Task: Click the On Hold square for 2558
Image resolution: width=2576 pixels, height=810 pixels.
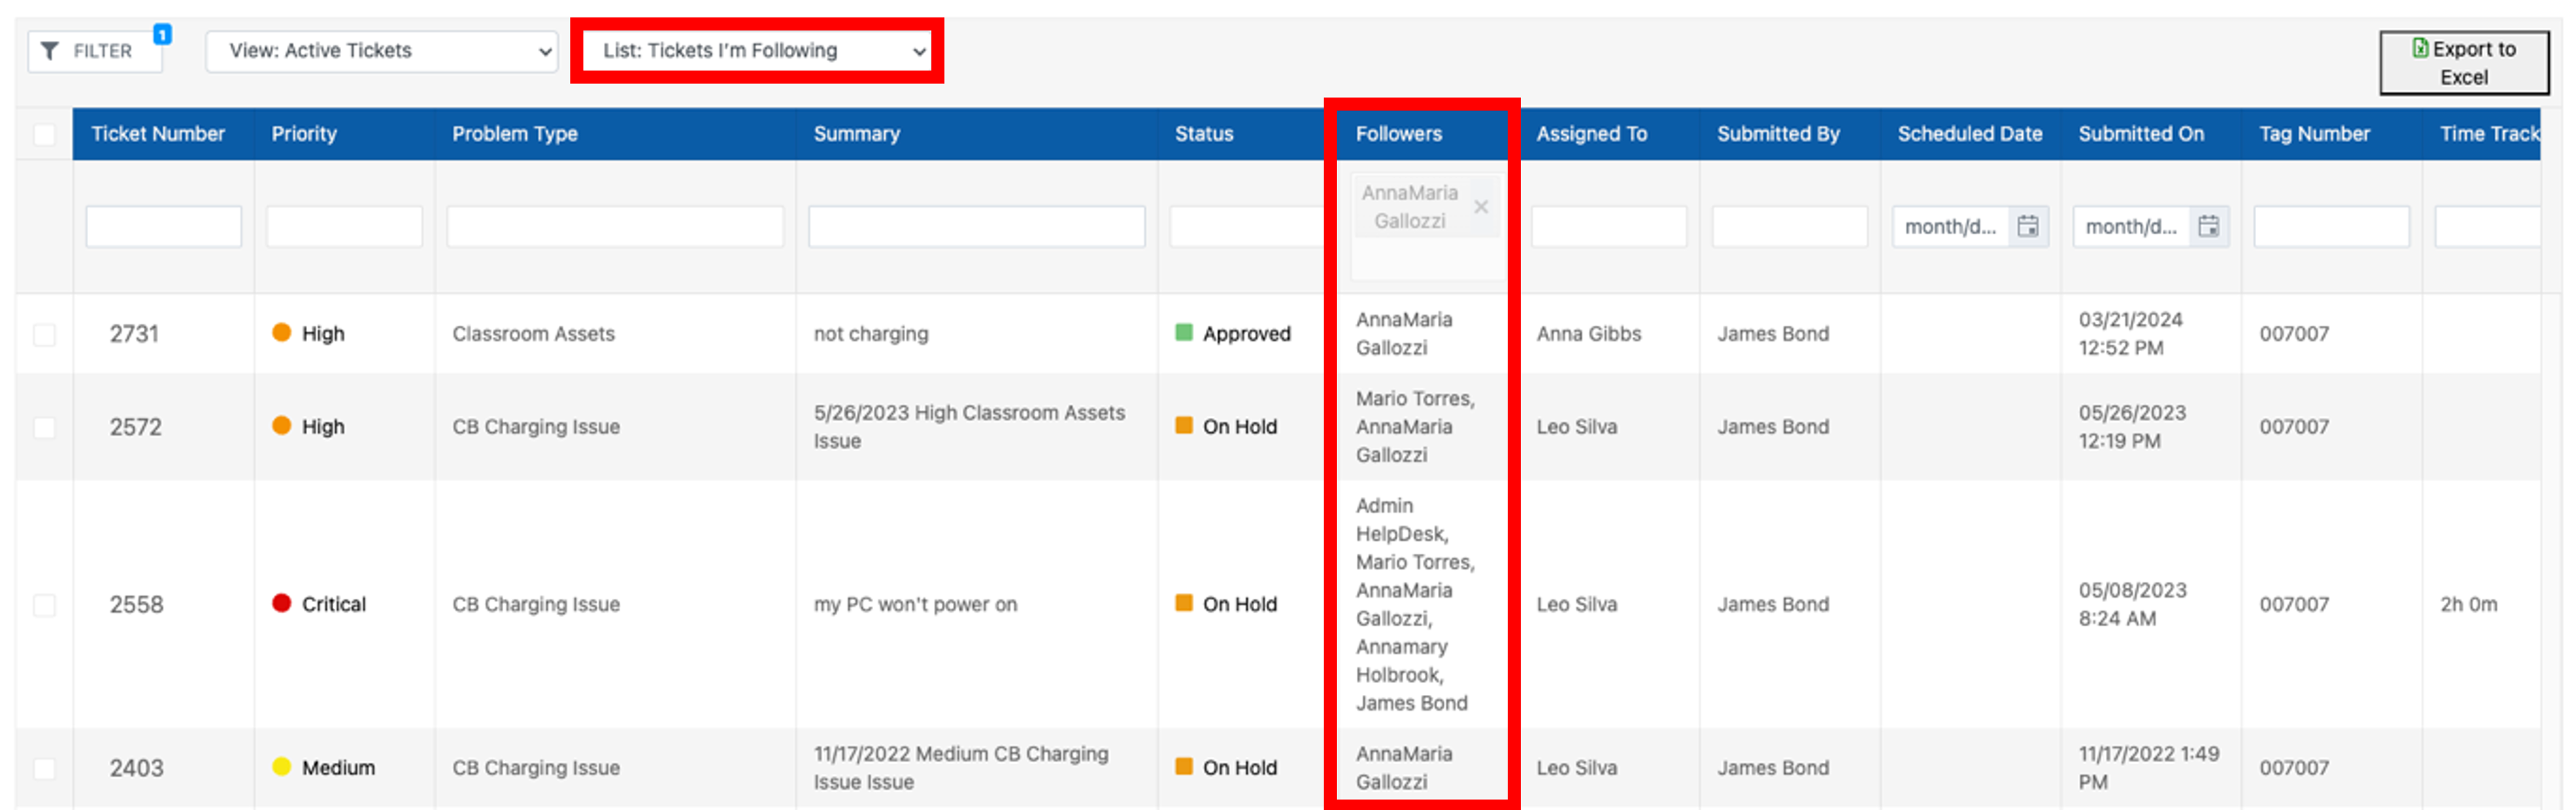Action: click(x=1184, y=604)
